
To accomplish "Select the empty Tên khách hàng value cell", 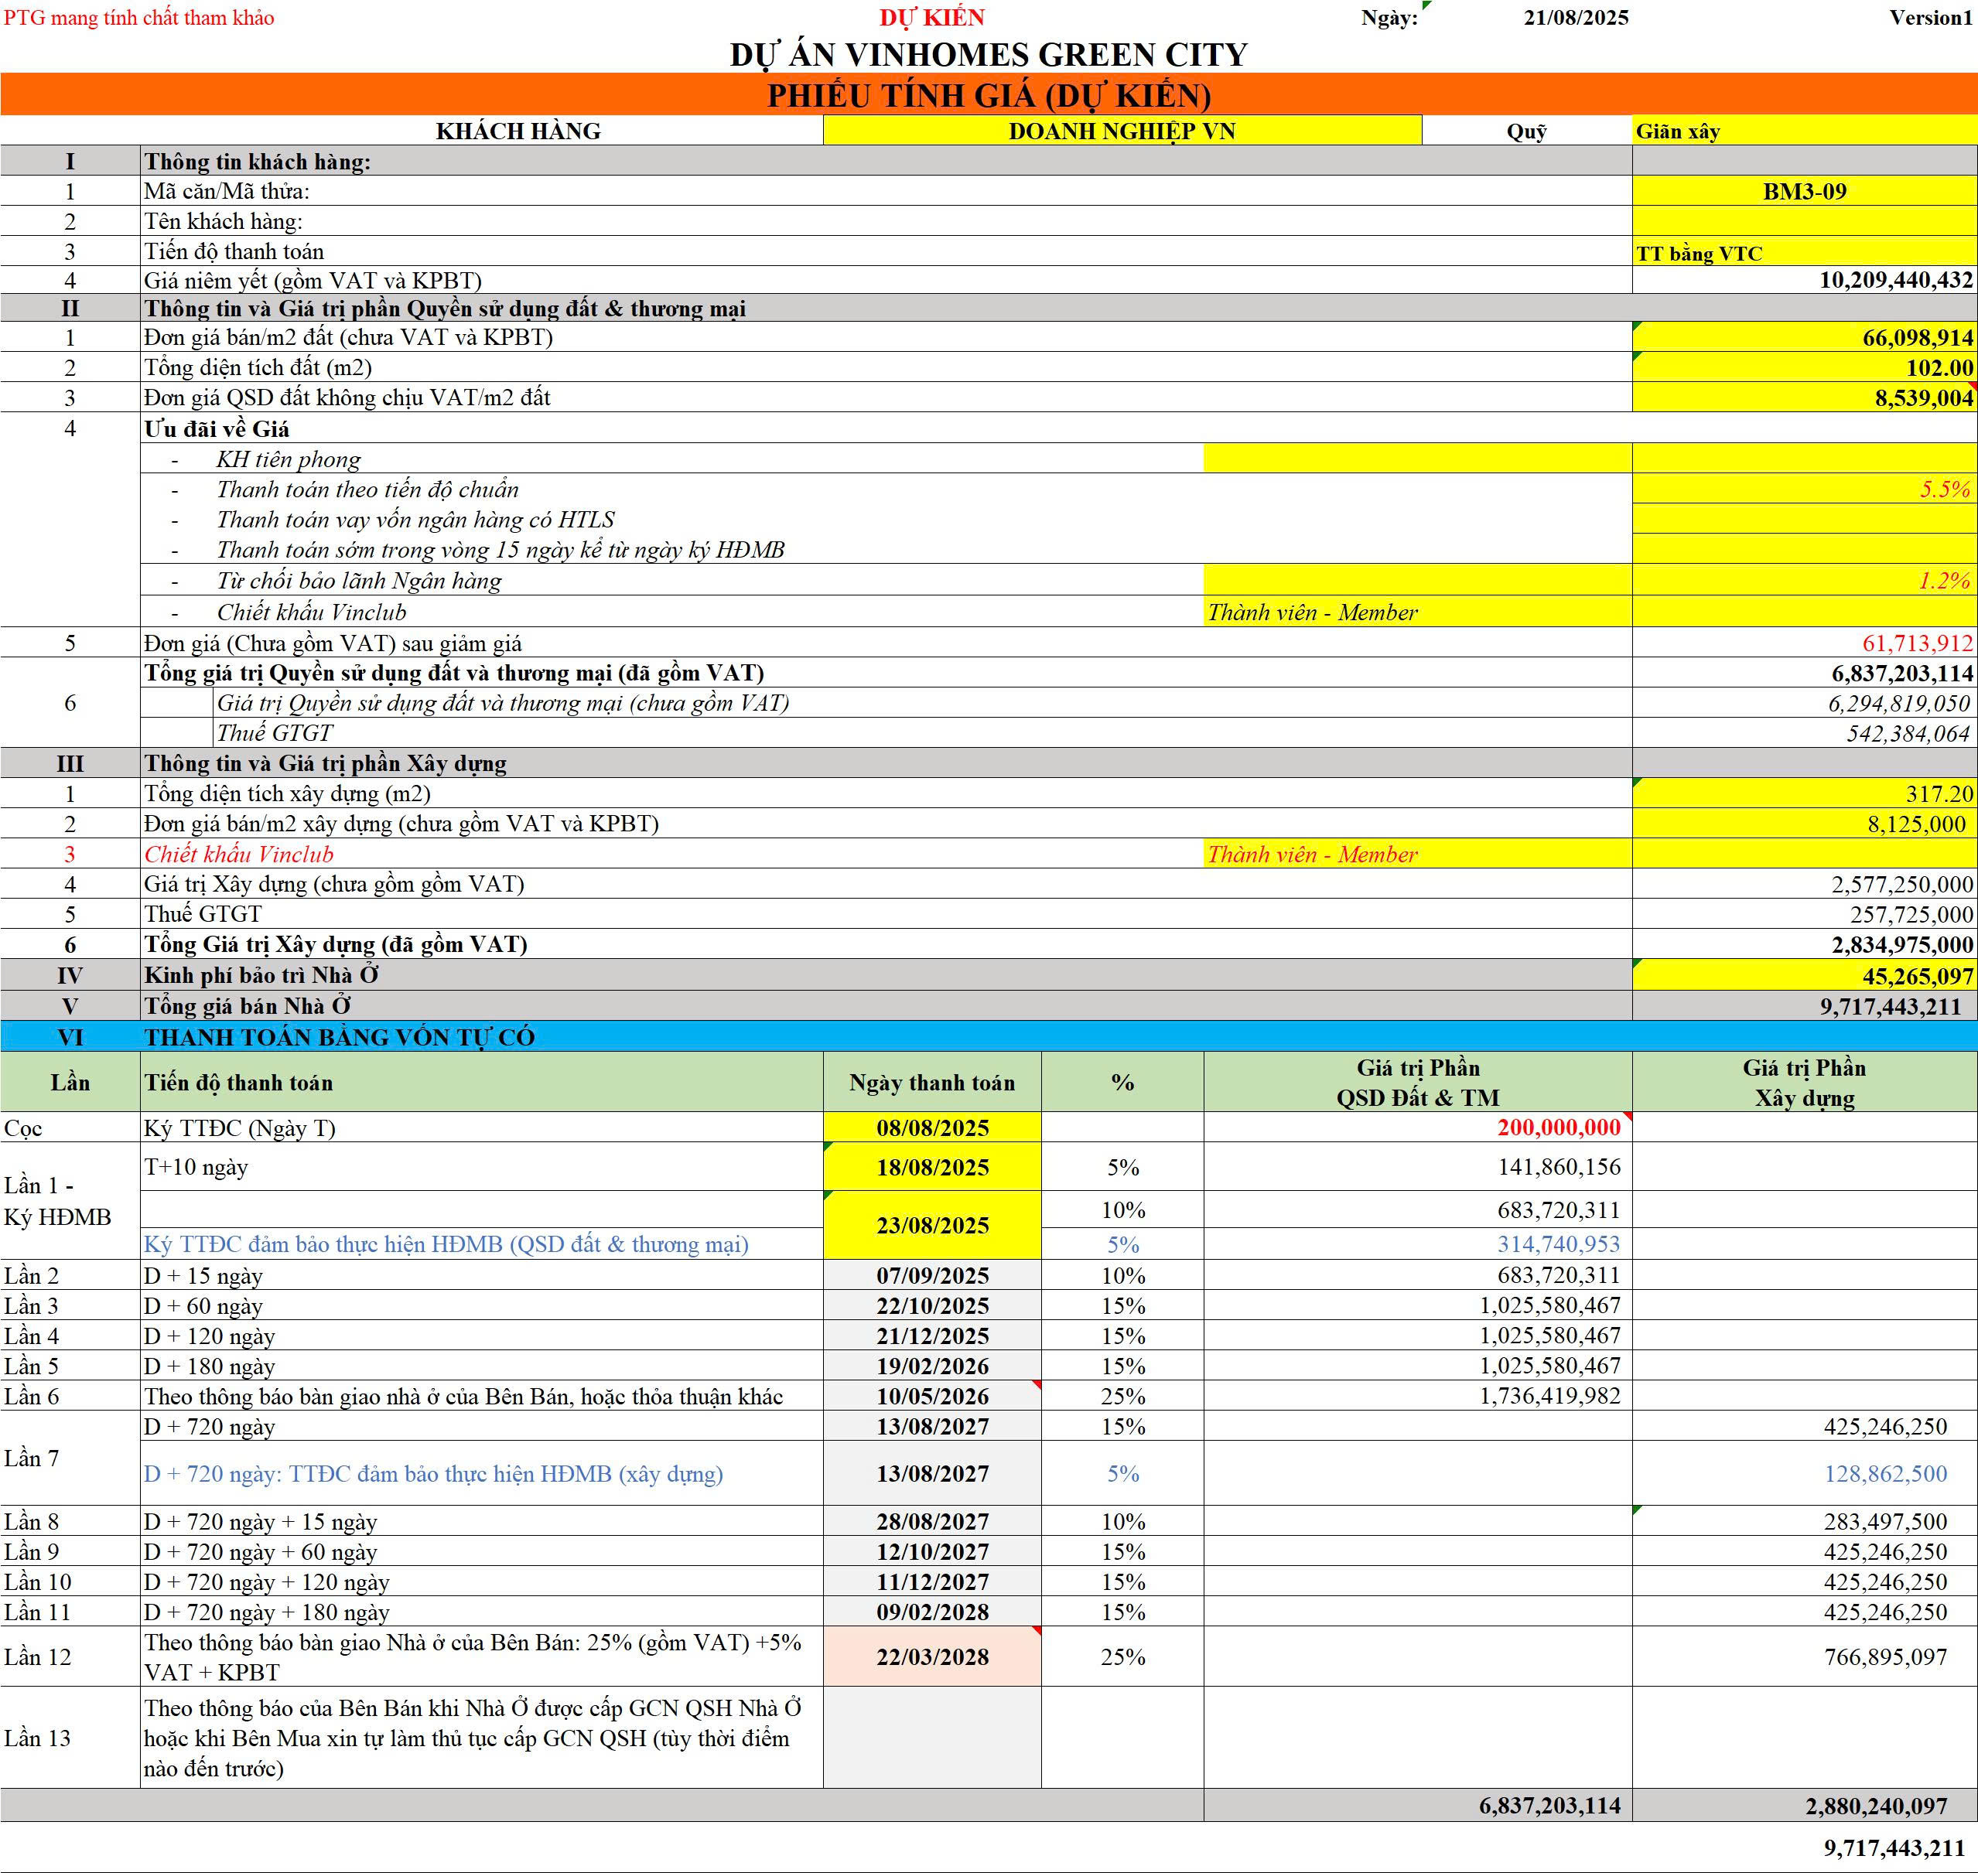I will (1804, 220).
